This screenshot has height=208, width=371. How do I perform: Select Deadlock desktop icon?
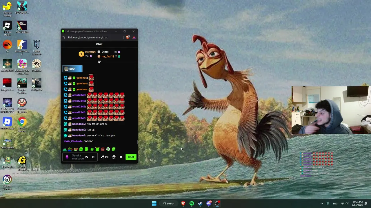pos(37,66)
